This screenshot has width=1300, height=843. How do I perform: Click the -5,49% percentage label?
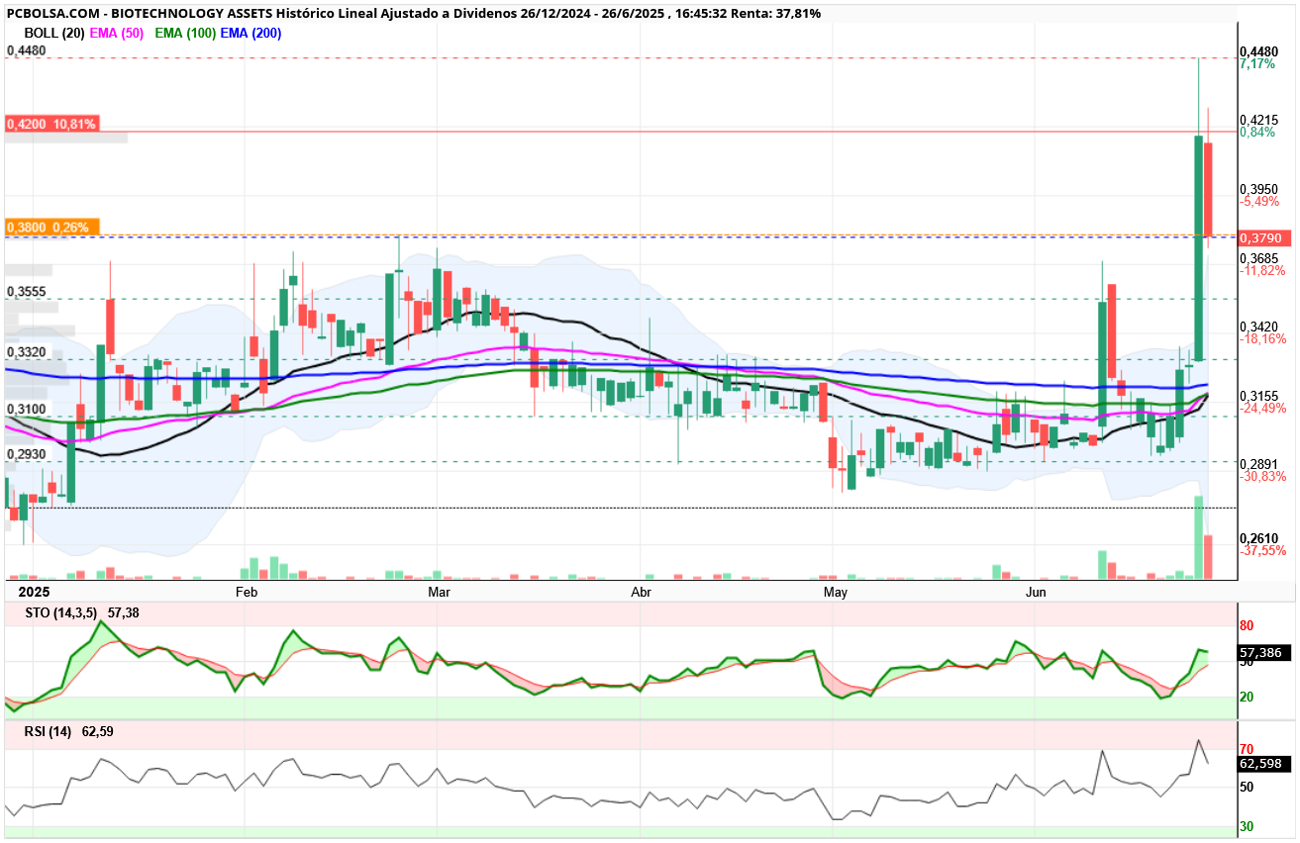point(1259,201)
